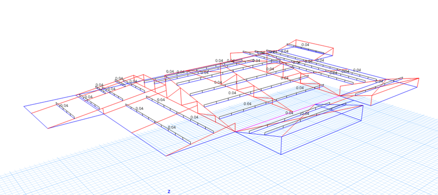This screenshot has height=195, width=438.
Task: Click the leftmost 0.04 load label
Action: coord(64,105)
